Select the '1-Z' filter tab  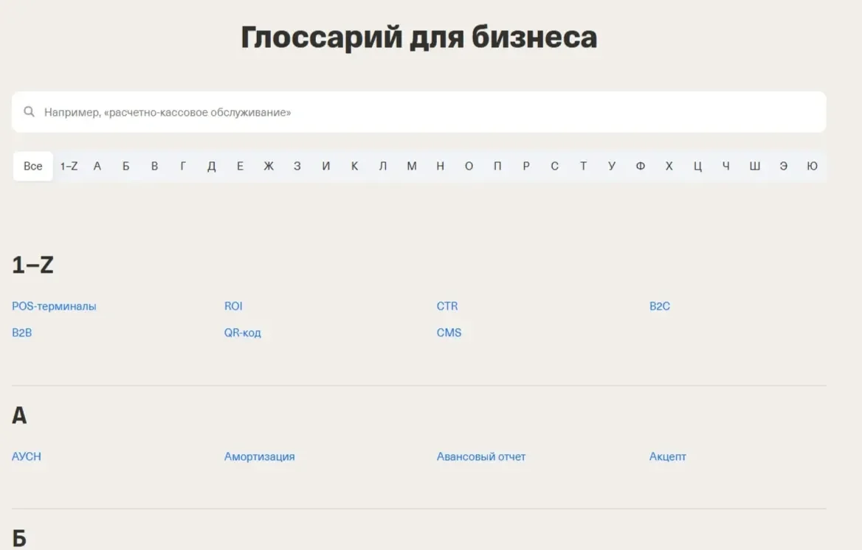pyautogui.click(x=69, y=166)
